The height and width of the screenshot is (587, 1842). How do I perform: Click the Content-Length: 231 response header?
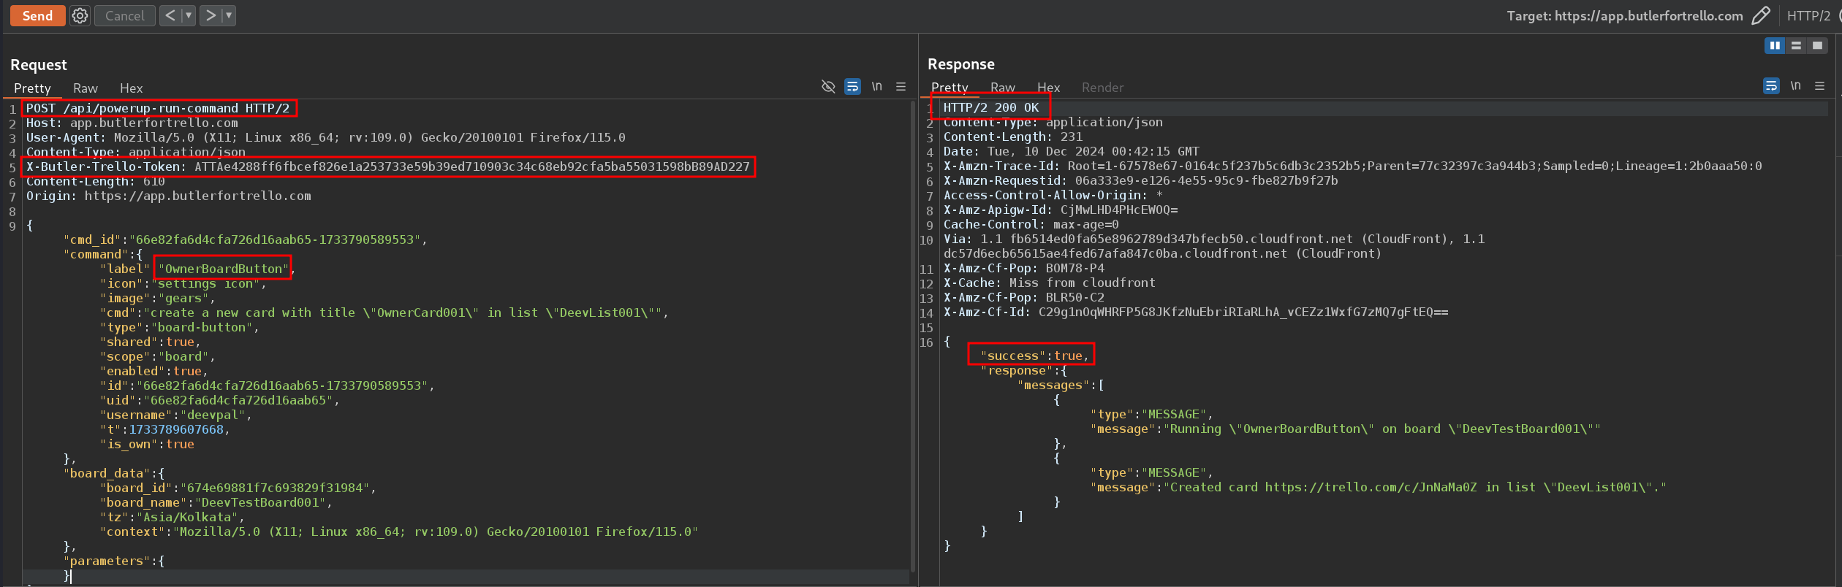1013,137
